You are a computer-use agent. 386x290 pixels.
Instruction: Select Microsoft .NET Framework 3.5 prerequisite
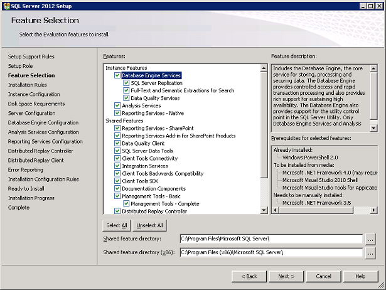point(317,203)
